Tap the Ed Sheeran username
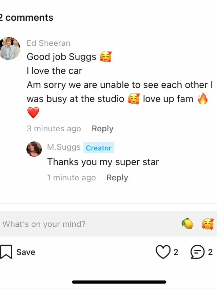217x289 pixels. coord(48,43)
